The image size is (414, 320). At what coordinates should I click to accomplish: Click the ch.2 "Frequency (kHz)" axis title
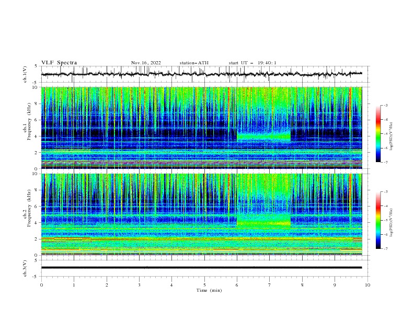pyautogui.click(x=29, y=208)
